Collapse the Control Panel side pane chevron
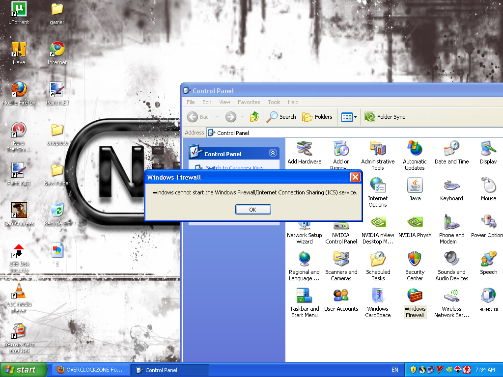 click(273, 153)
